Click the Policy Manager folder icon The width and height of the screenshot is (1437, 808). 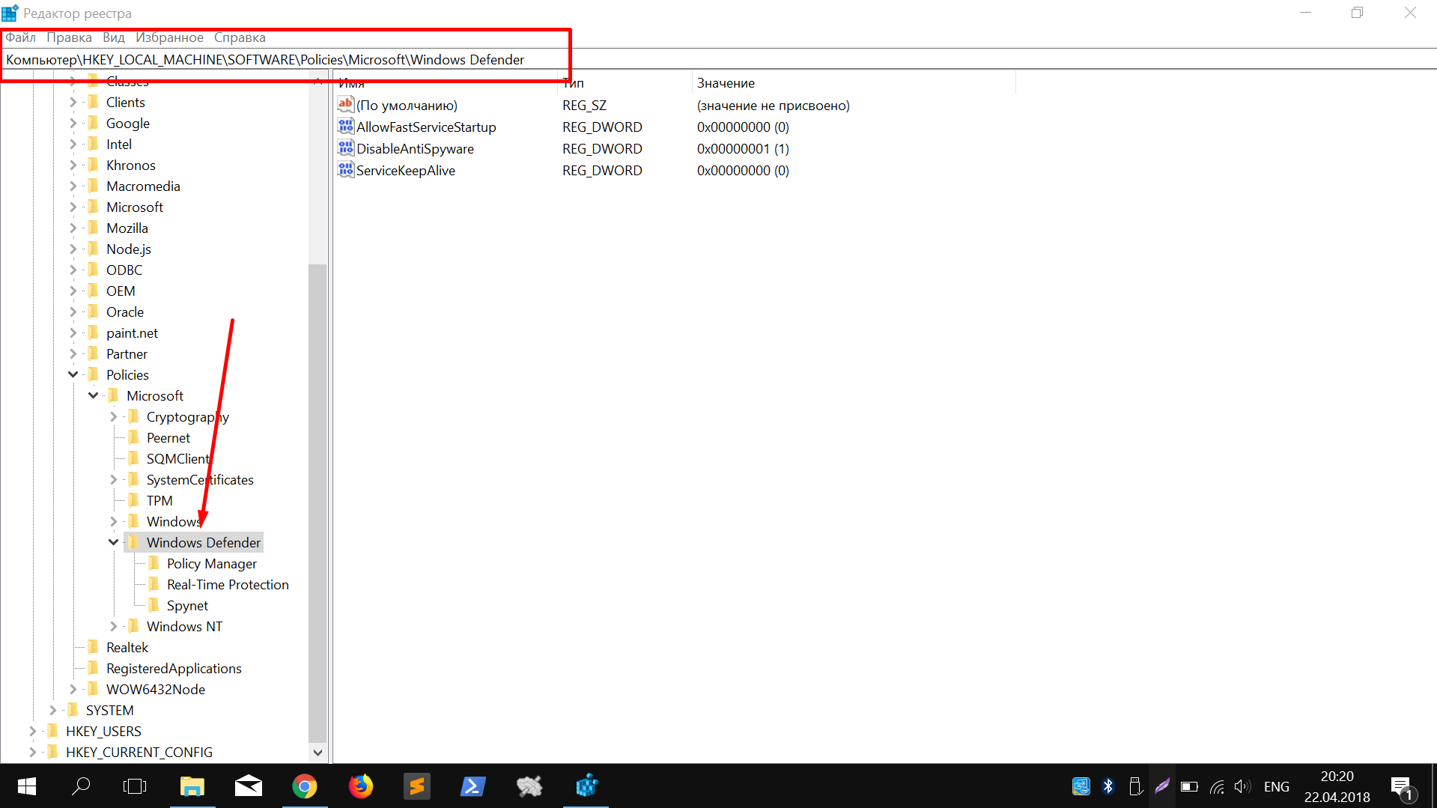point(154,563)
